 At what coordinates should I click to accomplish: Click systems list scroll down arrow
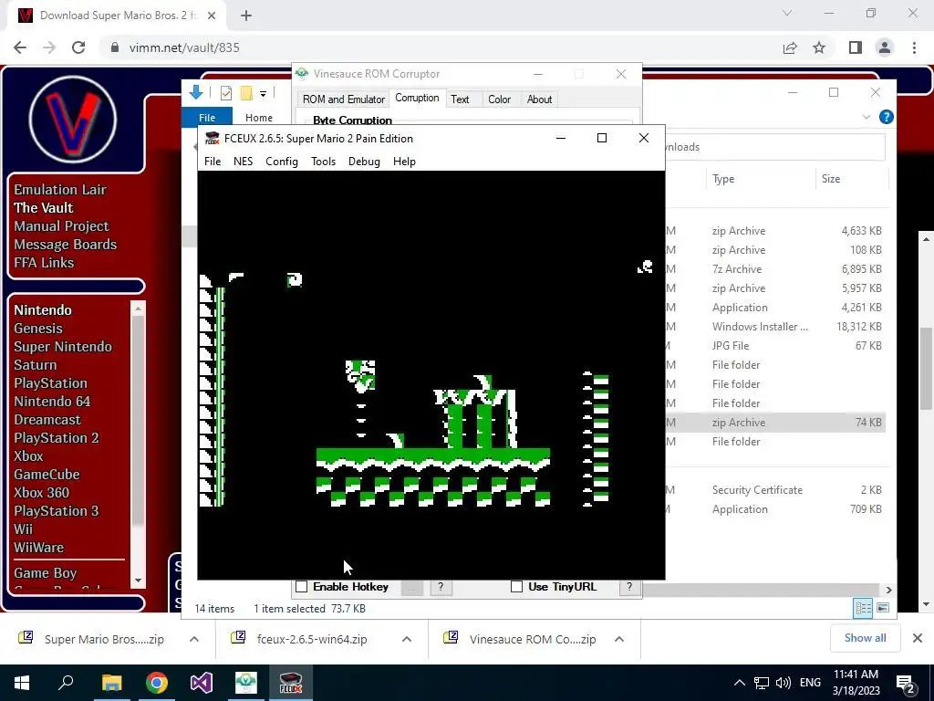pos(139,580)
